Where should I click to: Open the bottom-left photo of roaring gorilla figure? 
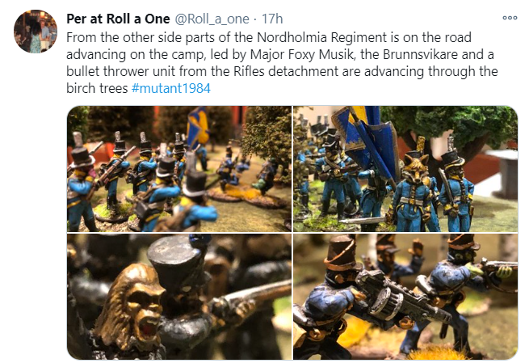tap(179, 297)
